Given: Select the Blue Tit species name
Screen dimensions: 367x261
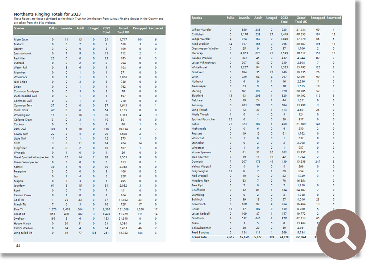Looking at the screenshot, I should [x=19, y=209].
